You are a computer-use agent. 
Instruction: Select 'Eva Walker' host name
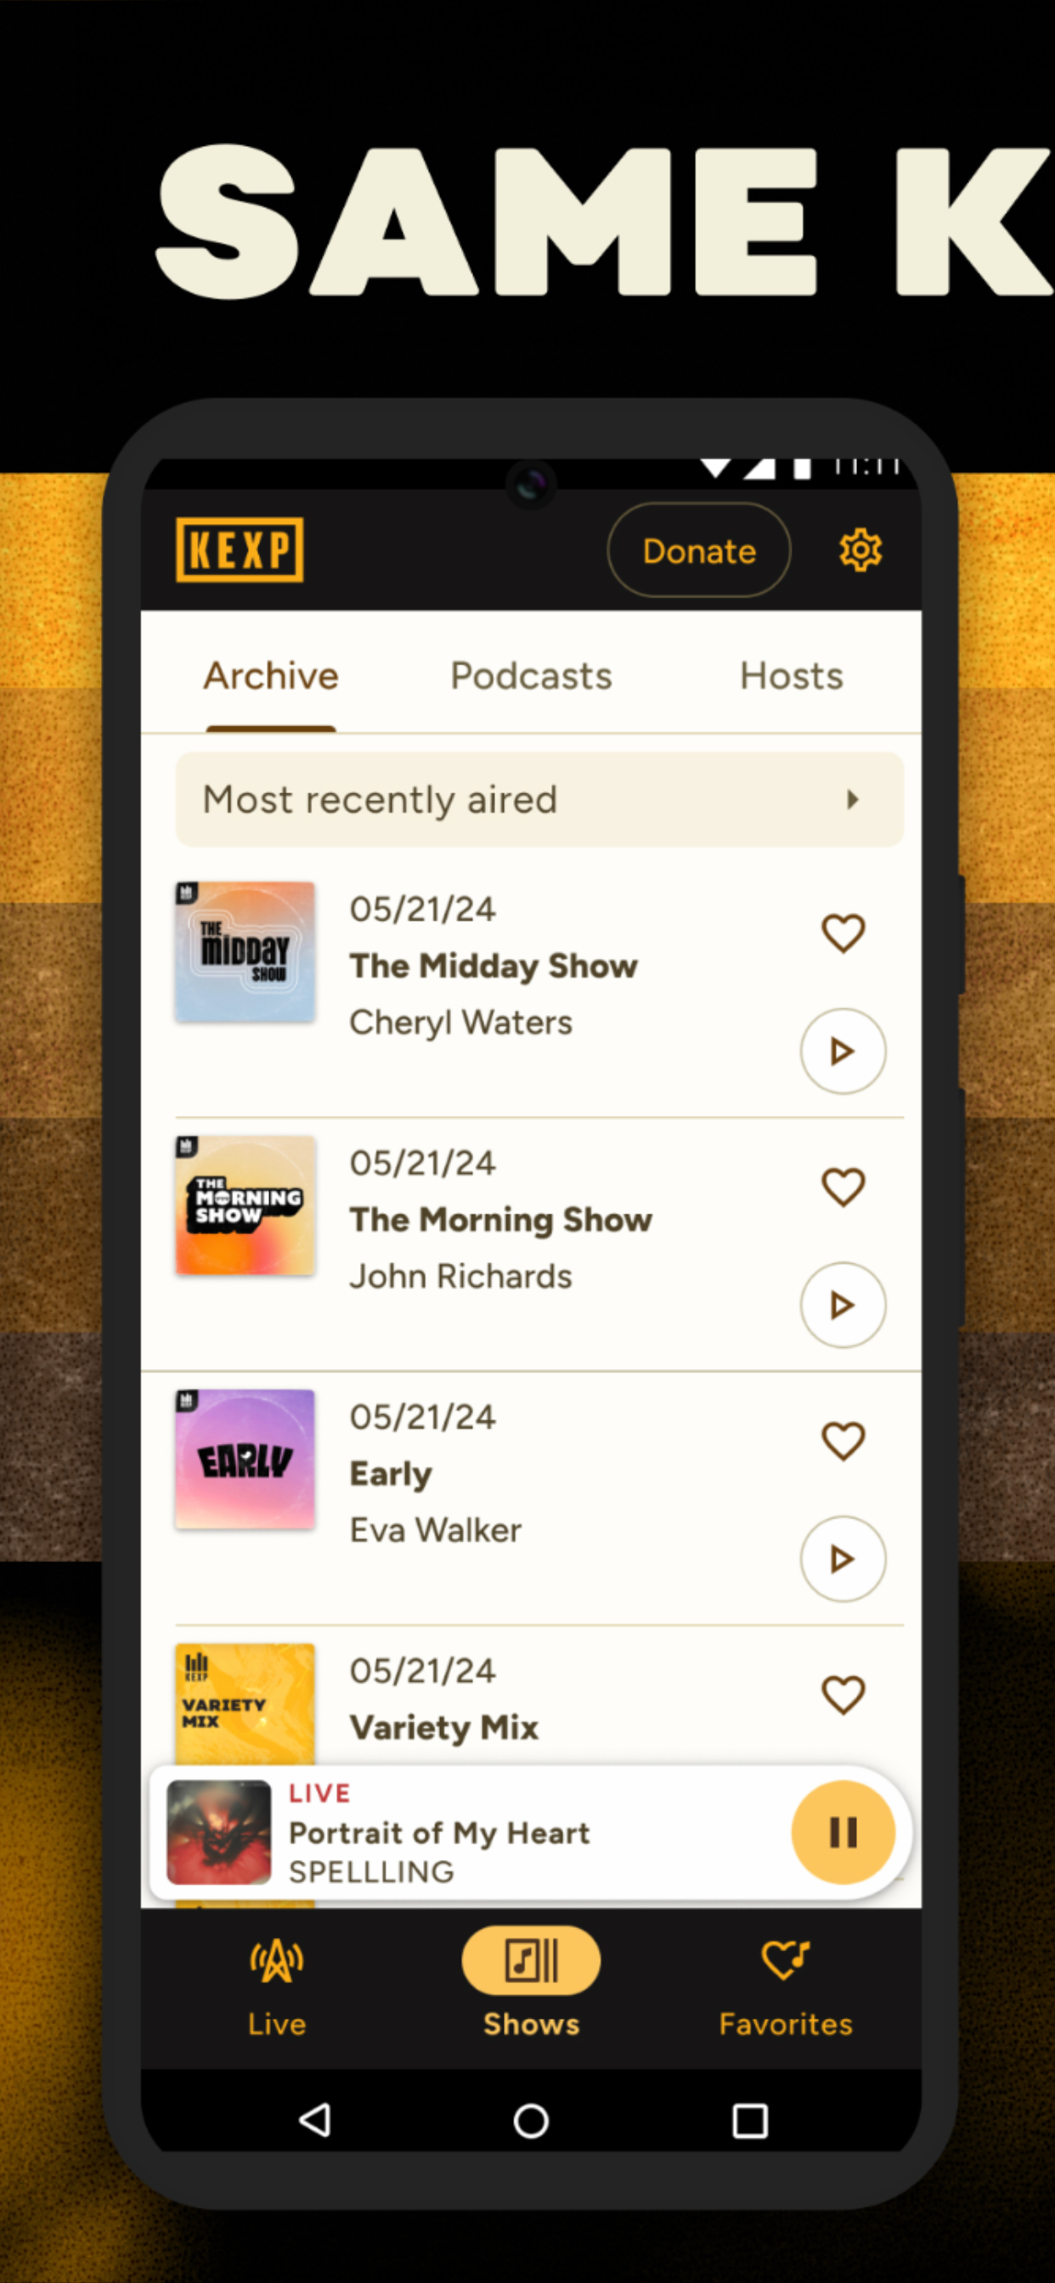(x=435, y=1530)
